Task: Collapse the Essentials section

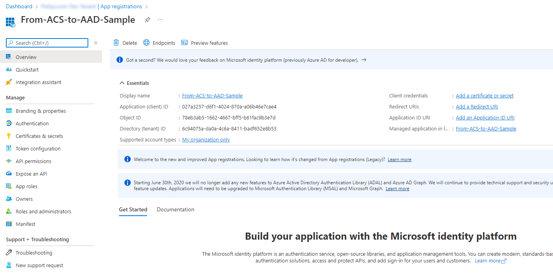Action: click(122, 83)
